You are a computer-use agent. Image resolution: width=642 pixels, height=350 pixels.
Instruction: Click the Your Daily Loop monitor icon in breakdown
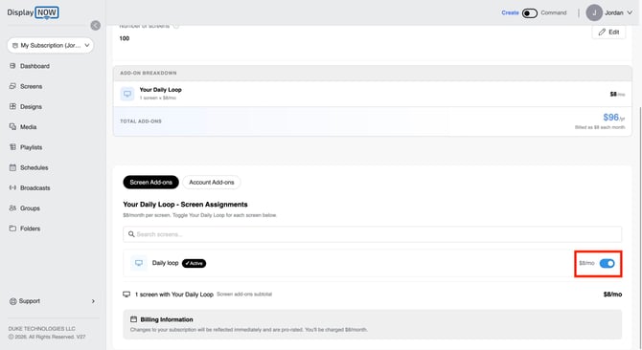(127, 94)
